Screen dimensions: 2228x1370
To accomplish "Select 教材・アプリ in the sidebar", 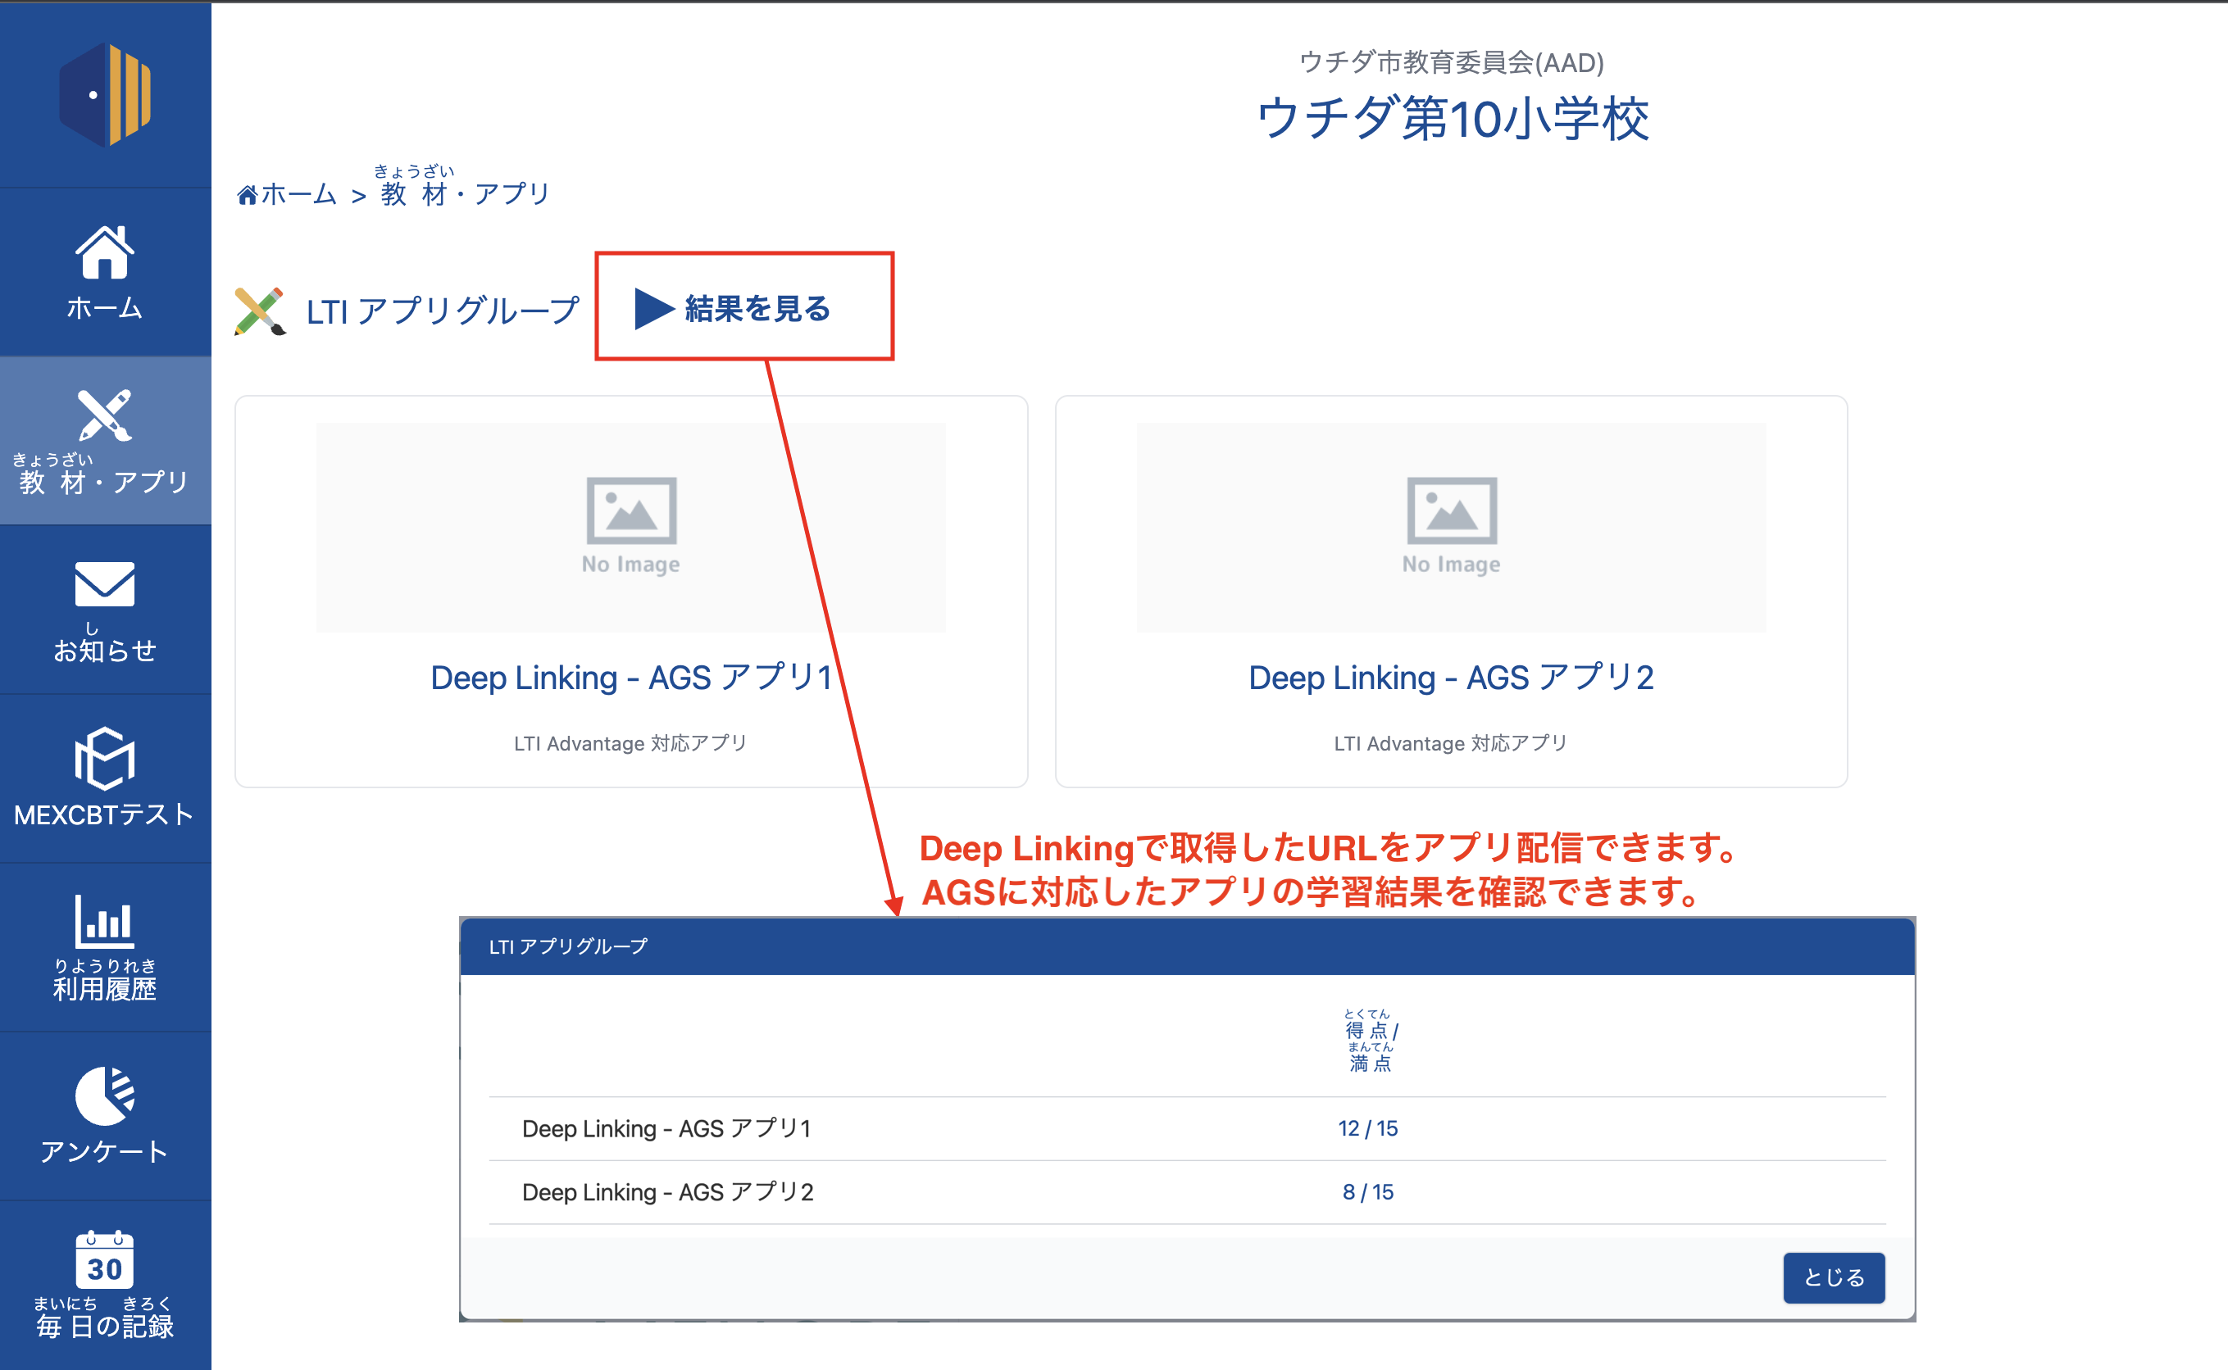I will pos(105,440).
